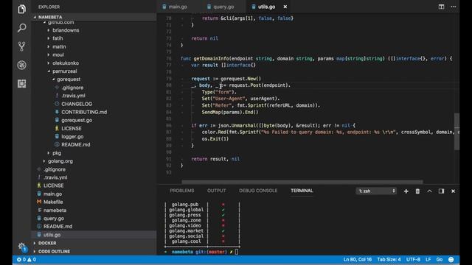Open the namebeta file
The width and height of the screenshot is (472, 265).
[x=55, y=211]
